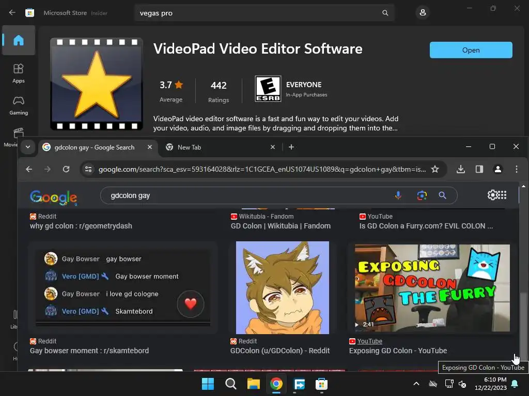Image resolution: width=529 pixels, height=396 pixels.
Task: Open 'Exposing GDColon the Furry' video thumbnail
Action: (432, 288)
